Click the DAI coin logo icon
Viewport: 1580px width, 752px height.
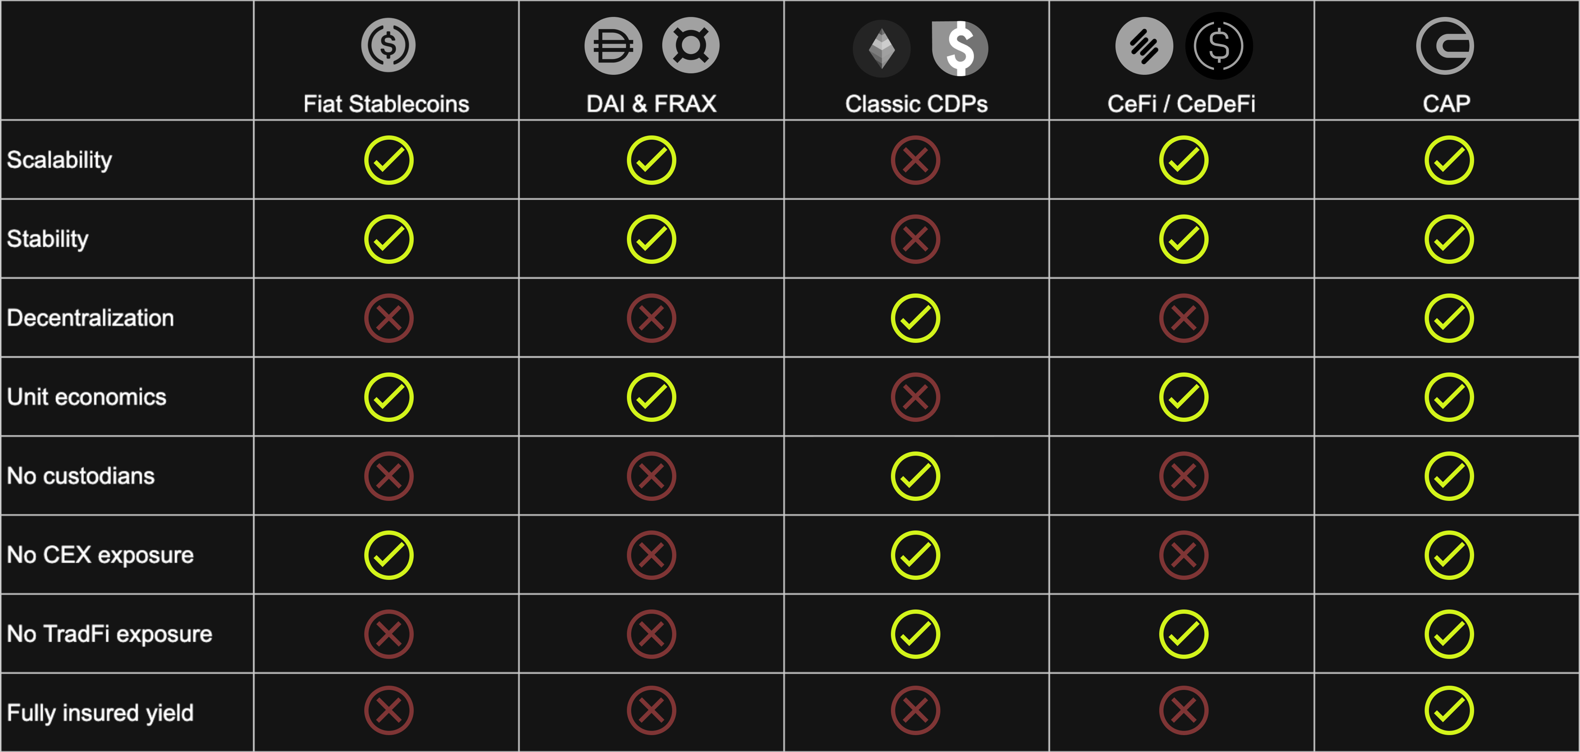(613, 45)
